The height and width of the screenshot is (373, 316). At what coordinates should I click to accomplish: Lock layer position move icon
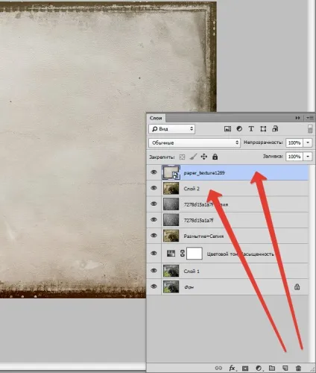[x=204, y=157]
